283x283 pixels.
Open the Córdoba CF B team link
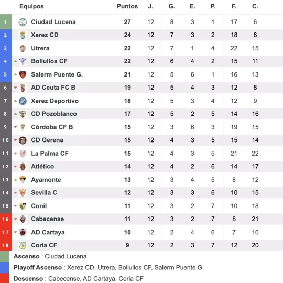pos(52,127)
